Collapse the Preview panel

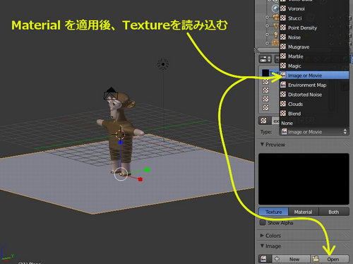[x=273, y=145]
